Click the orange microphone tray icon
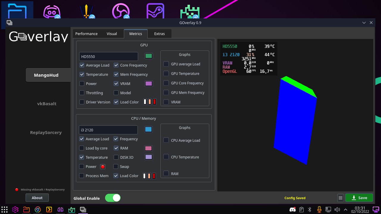 319,210
